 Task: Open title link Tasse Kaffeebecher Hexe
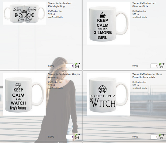pos(147,76)
